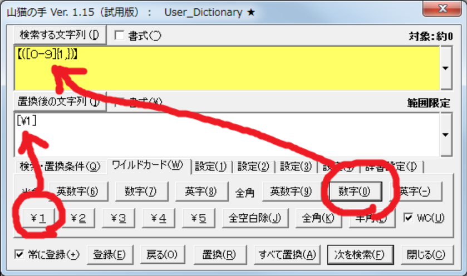This screenshot has width=467, height=276.
Task: Click the ¥1 wildcard insert button
Action: 37,218
